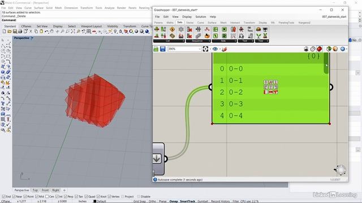Cut icon in Rhino Standard toolbar

point(31,32)
